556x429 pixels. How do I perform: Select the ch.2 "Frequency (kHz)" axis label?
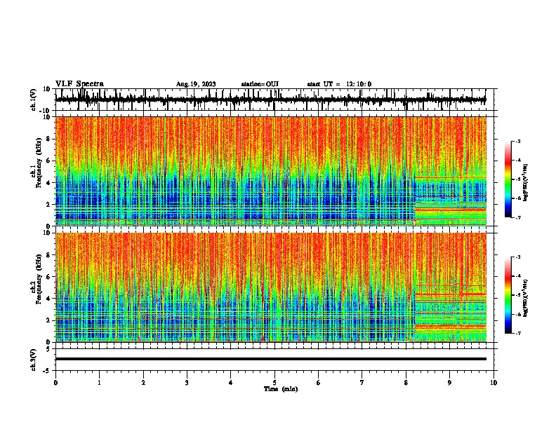[39, 279]
